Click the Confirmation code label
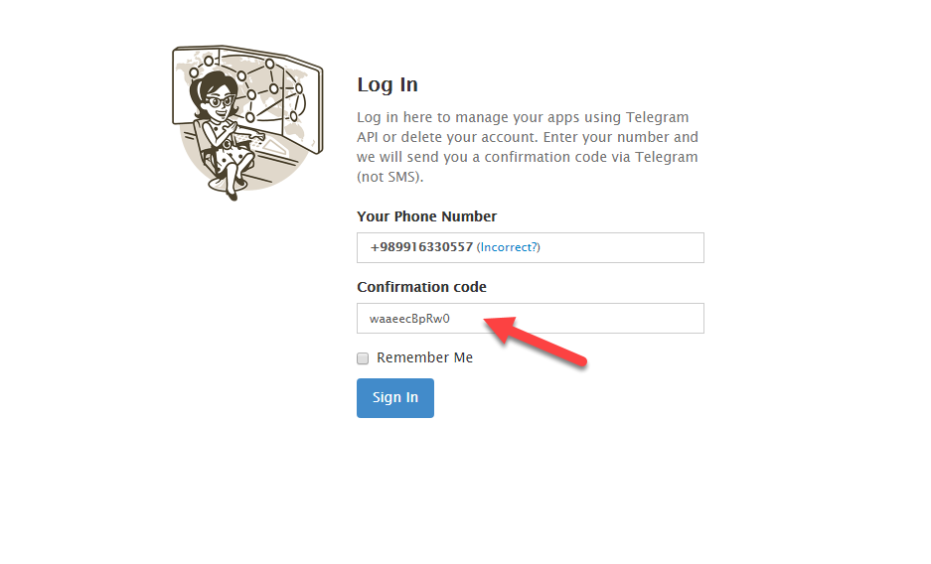This screenshot has height=564, width=931. pos(421,287)
